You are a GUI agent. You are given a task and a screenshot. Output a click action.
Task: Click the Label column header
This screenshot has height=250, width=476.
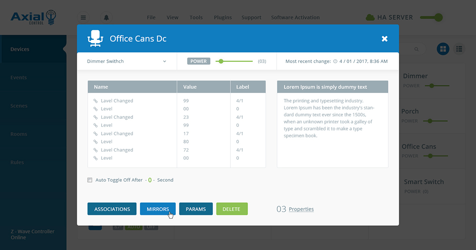(x=248, y=87)
